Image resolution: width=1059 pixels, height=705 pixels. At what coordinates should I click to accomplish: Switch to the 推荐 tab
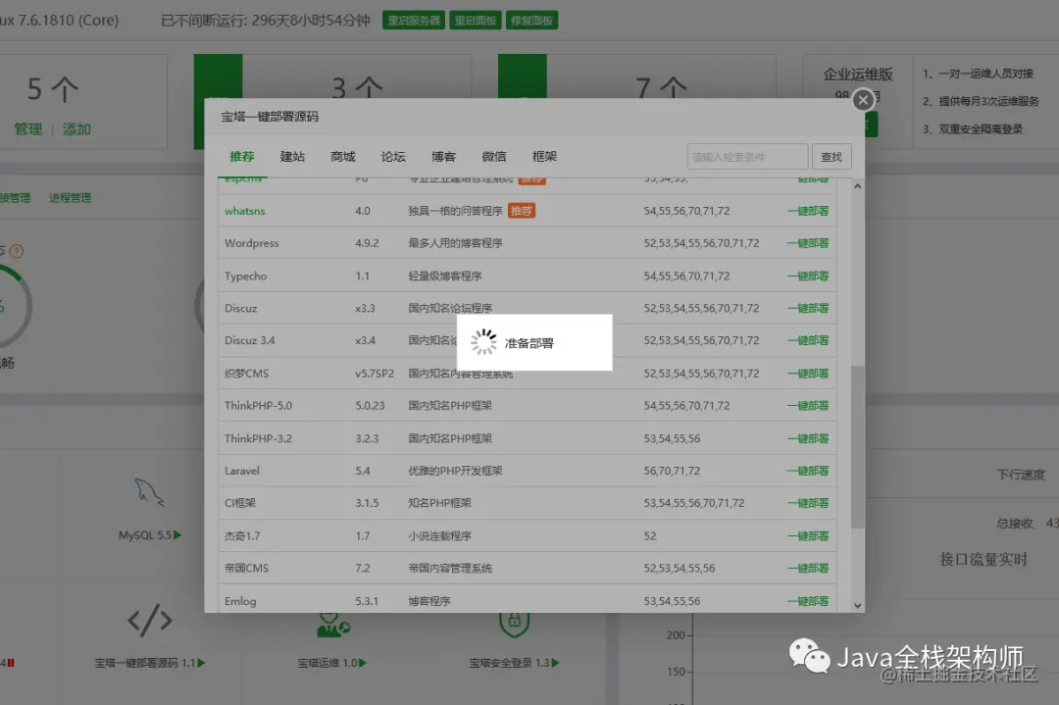242,157
